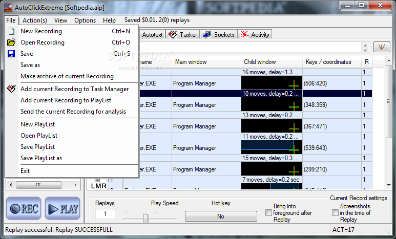
Task: Click the action list scroll down arrow
Action: coord(388,185)
